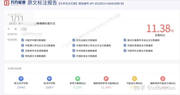Toggle 特色英文文摘数据库 checkbox

(22, 56)
